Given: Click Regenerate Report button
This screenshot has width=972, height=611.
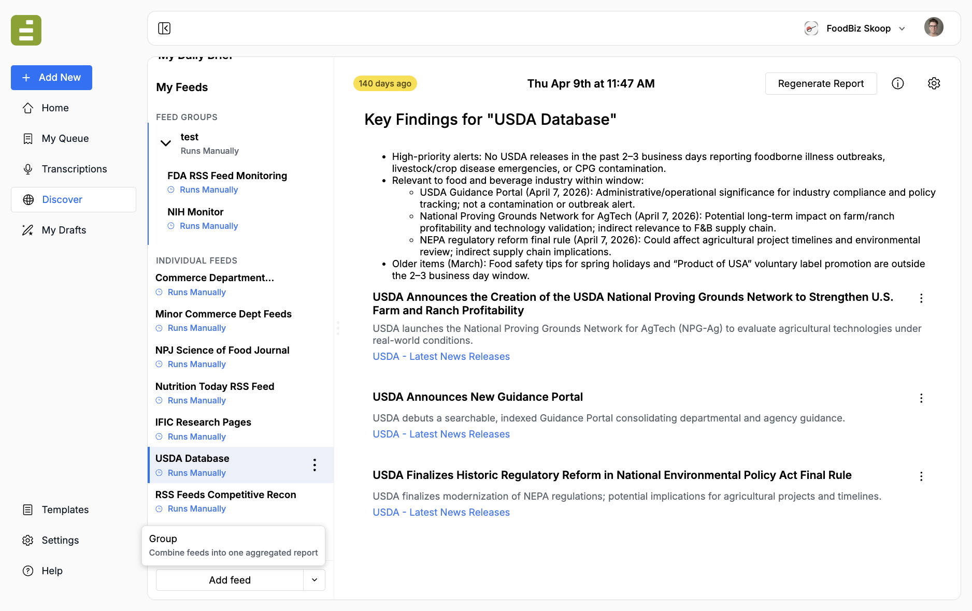Looking at the screenshot, I should 821,84.
